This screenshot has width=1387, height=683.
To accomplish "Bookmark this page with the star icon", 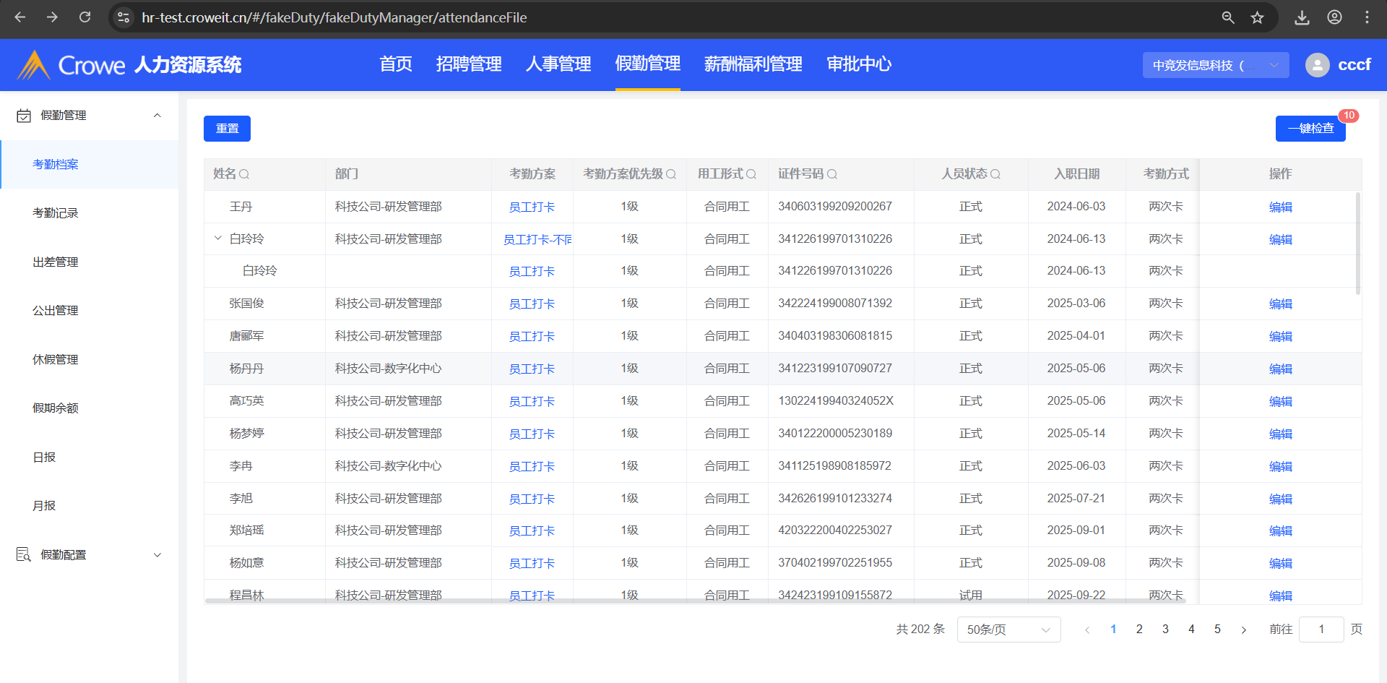I will [x=1258, y=17].
